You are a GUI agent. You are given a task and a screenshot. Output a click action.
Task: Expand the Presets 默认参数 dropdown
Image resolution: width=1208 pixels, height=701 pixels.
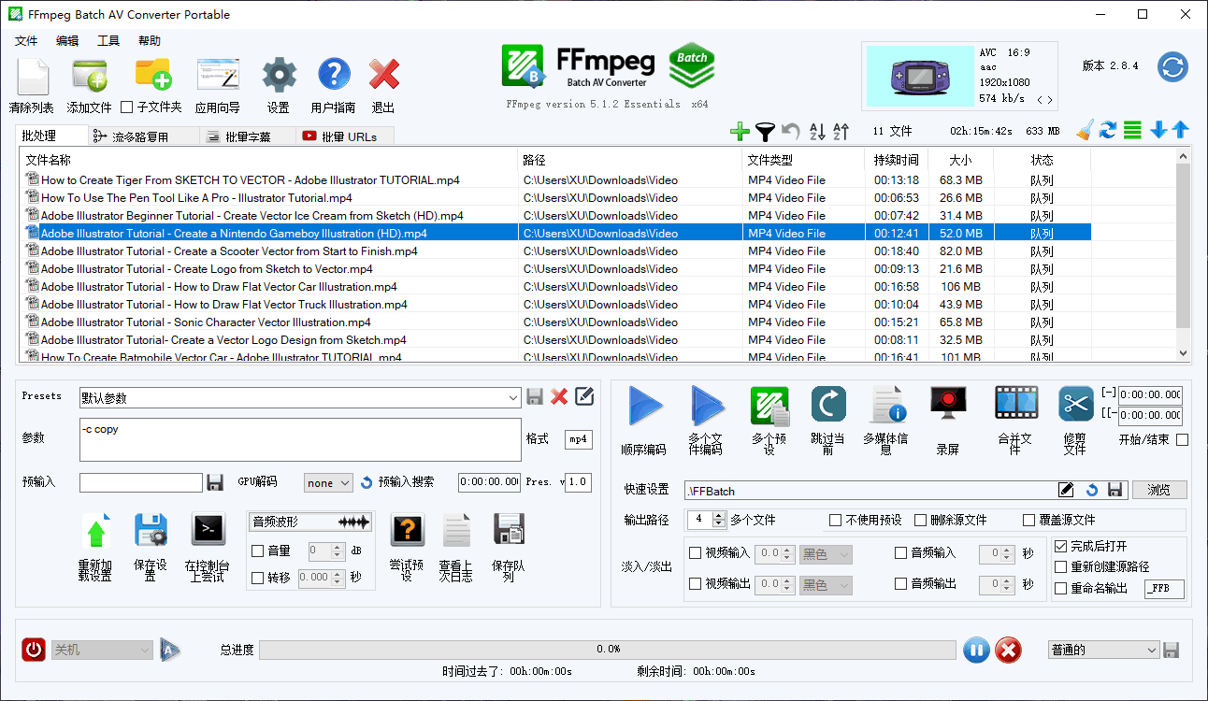512,398
